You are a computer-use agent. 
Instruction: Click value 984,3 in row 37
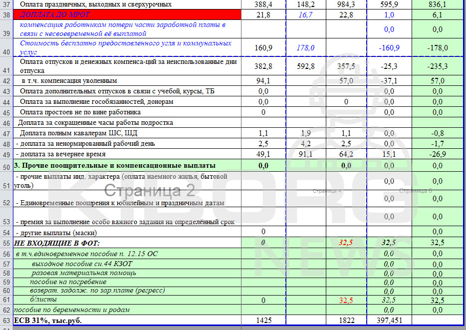coord(346,4)
